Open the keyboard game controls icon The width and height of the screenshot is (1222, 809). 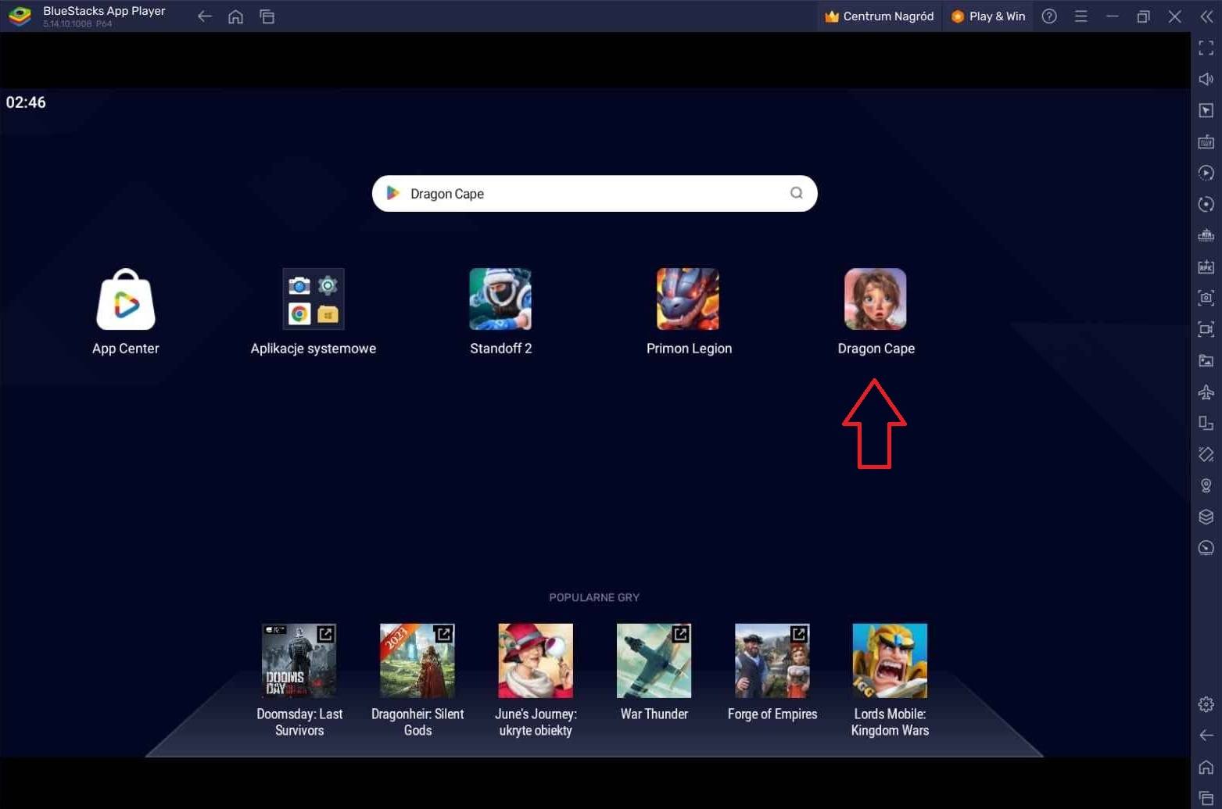1206,141
